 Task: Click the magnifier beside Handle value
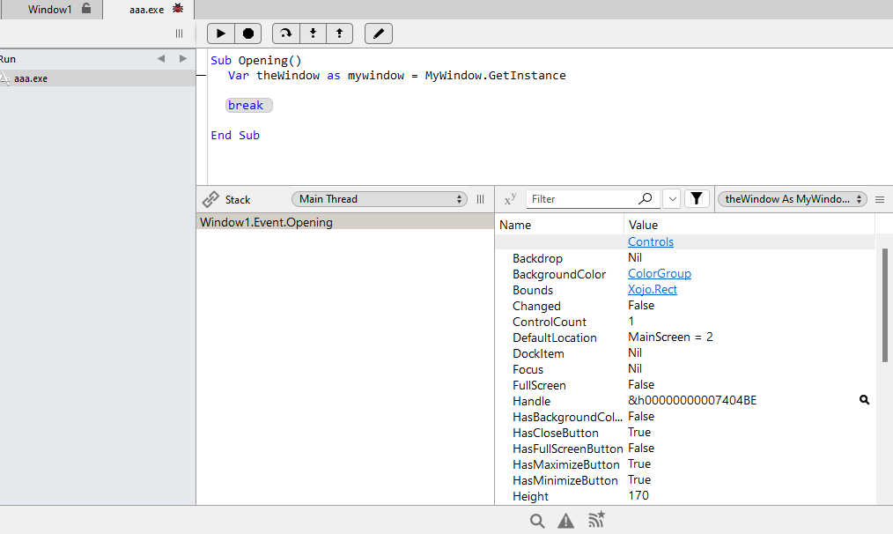point(864,400)
